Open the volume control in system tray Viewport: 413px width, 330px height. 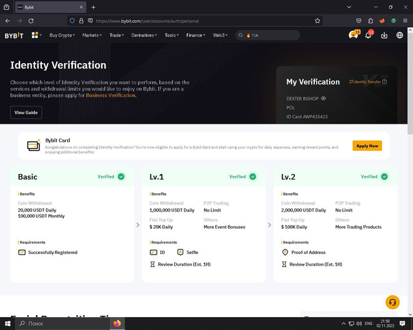[x=359, y=324]
